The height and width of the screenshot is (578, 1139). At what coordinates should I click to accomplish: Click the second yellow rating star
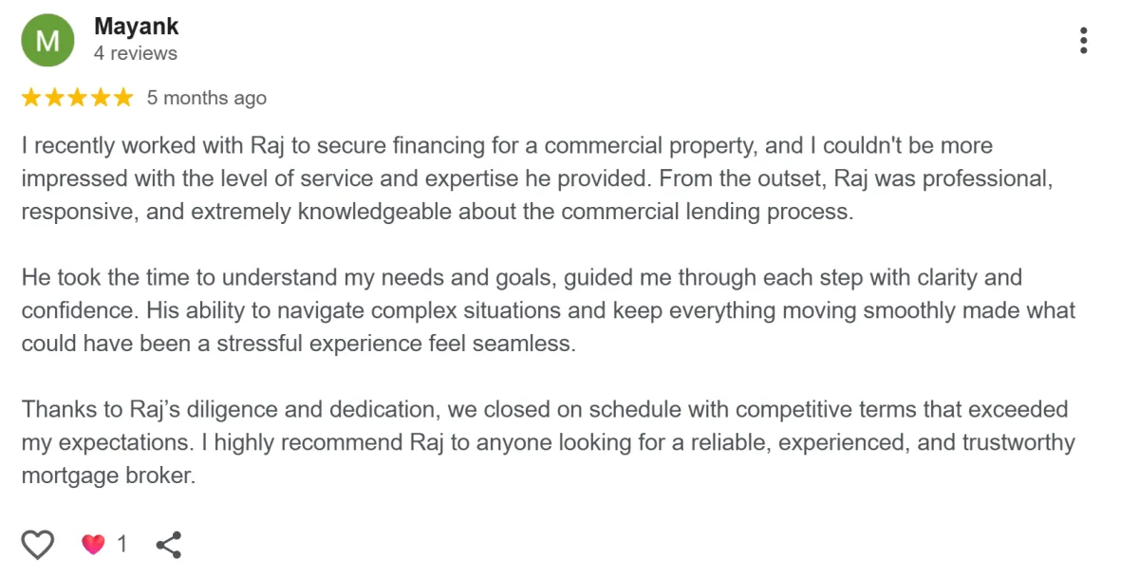[54, 98]
